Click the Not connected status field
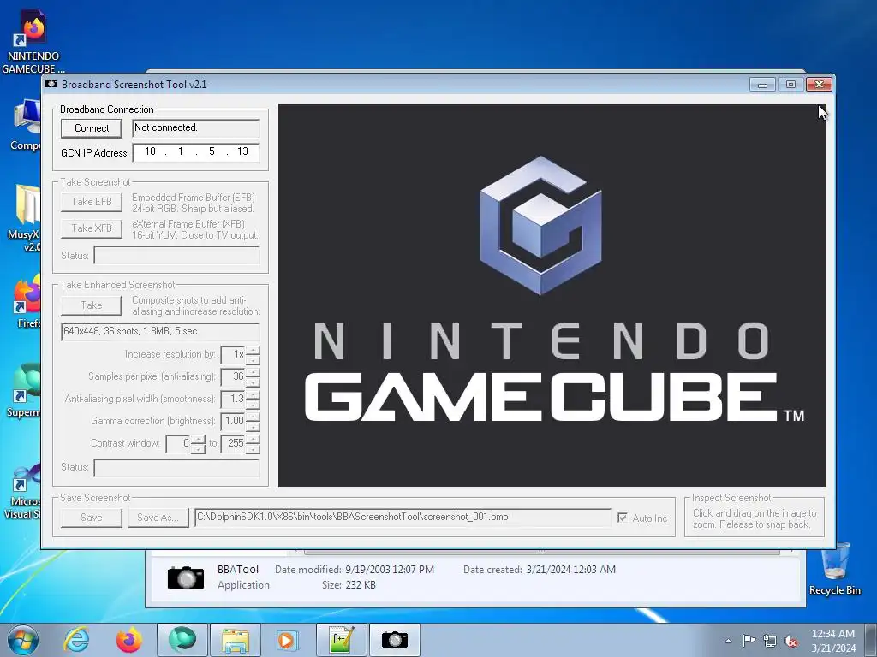 click(196, 128)
